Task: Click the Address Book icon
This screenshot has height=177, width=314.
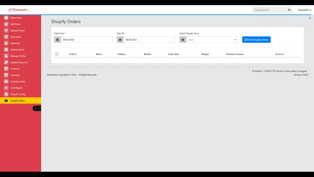Action: 6,50
